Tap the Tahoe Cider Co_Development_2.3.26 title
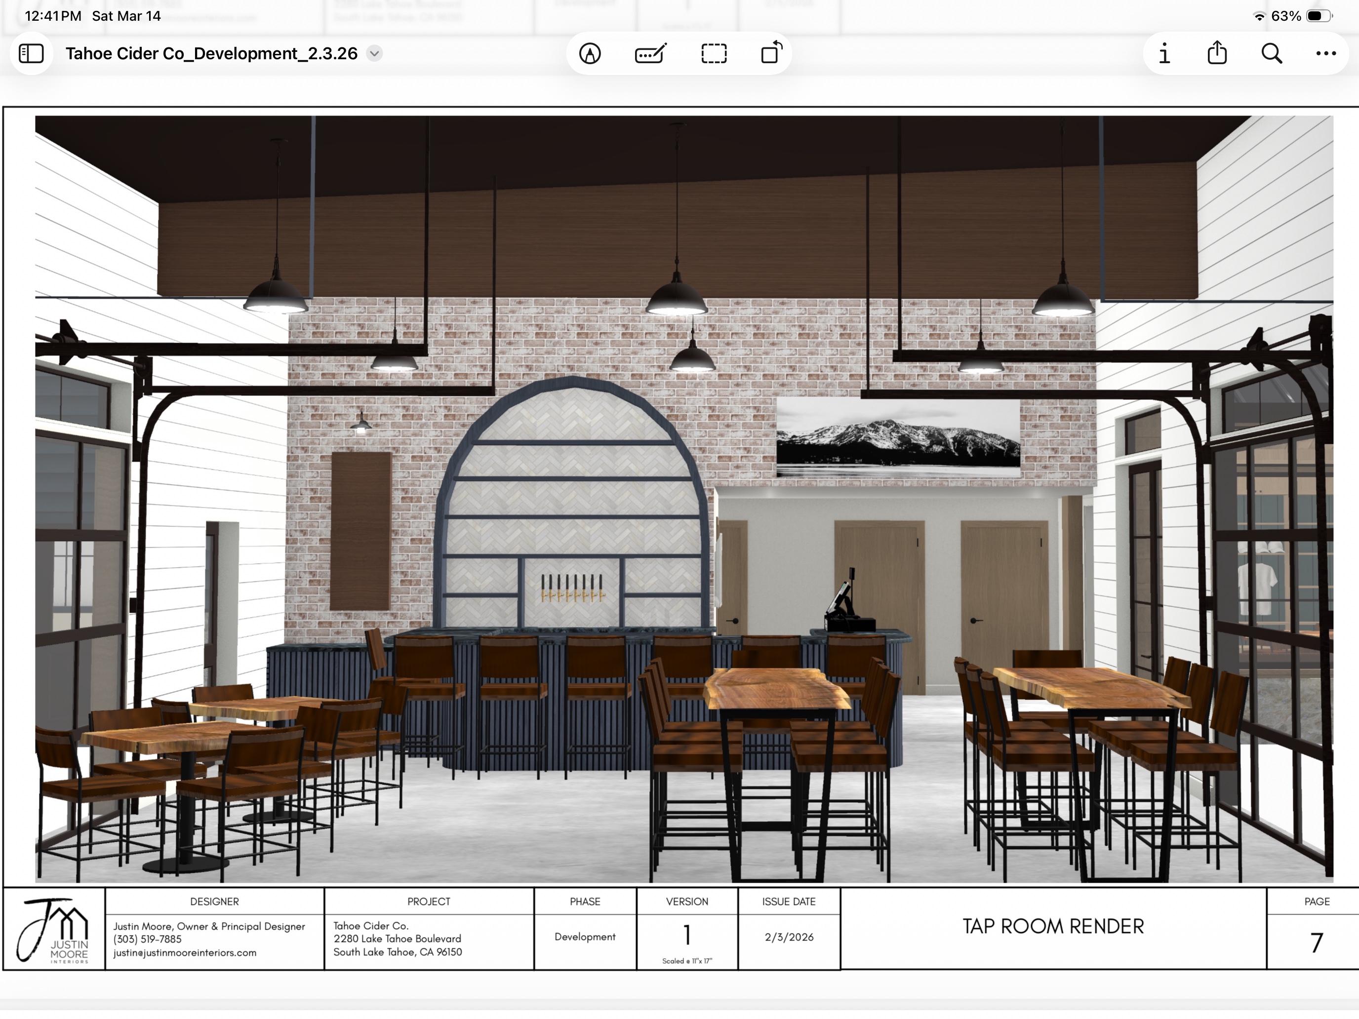The image size is (1359, 1019). click(211, 53)
